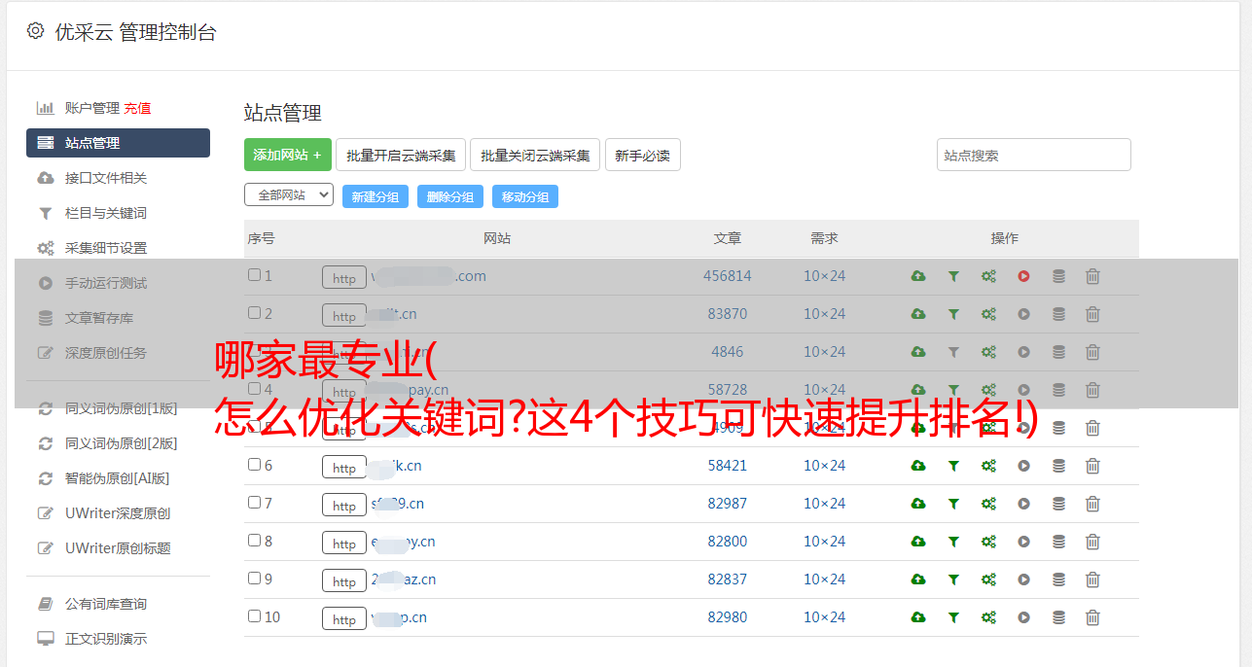Screen dimensions: 1252x667
Task: Click the http button in row 1
Action: point(344,277)
